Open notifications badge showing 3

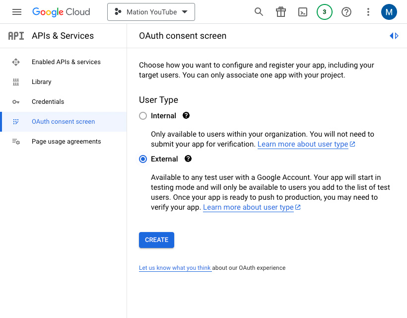325,12
